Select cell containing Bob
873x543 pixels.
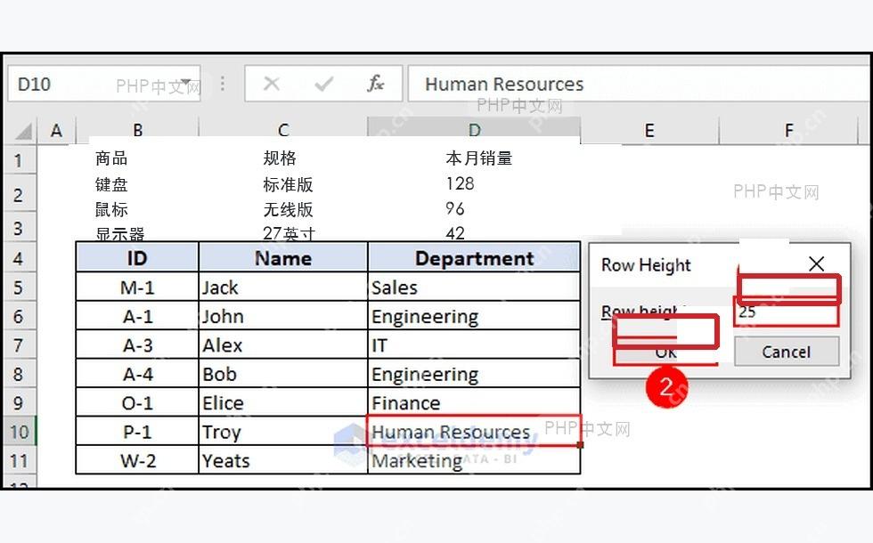point(283,374)
